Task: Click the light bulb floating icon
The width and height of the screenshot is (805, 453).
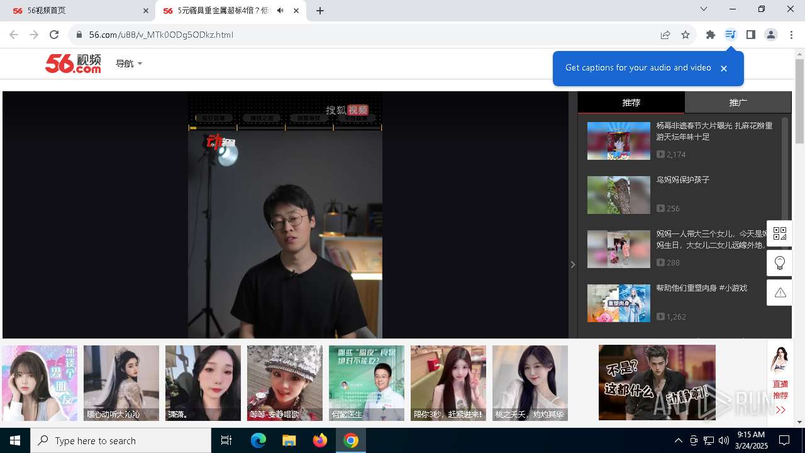Action: [x=780, y=263]
